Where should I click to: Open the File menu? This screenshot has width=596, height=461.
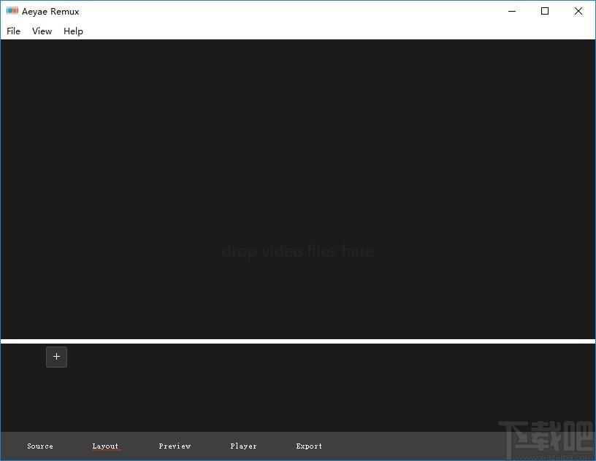[13, 31]
